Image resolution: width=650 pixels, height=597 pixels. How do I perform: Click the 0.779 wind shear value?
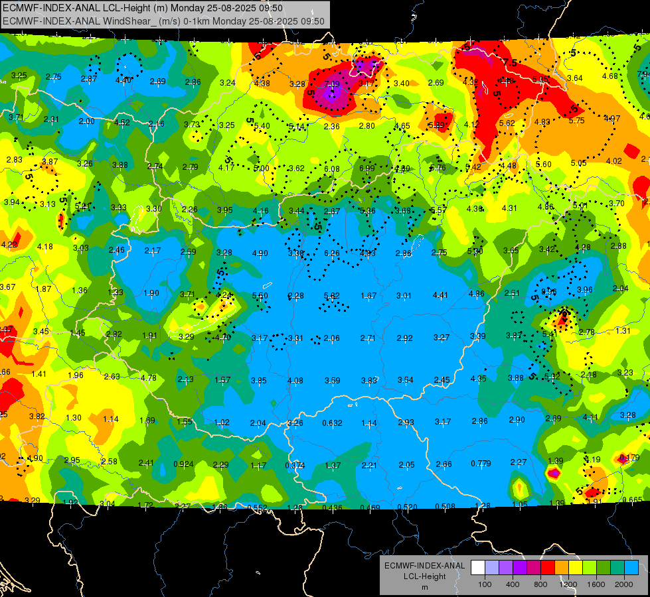481,463
